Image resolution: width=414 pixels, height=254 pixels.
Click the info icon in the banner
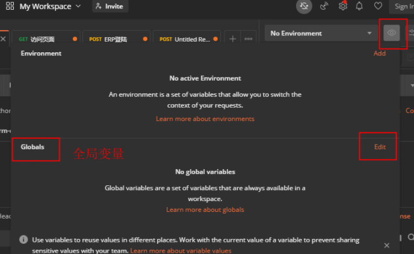point(23,240)
